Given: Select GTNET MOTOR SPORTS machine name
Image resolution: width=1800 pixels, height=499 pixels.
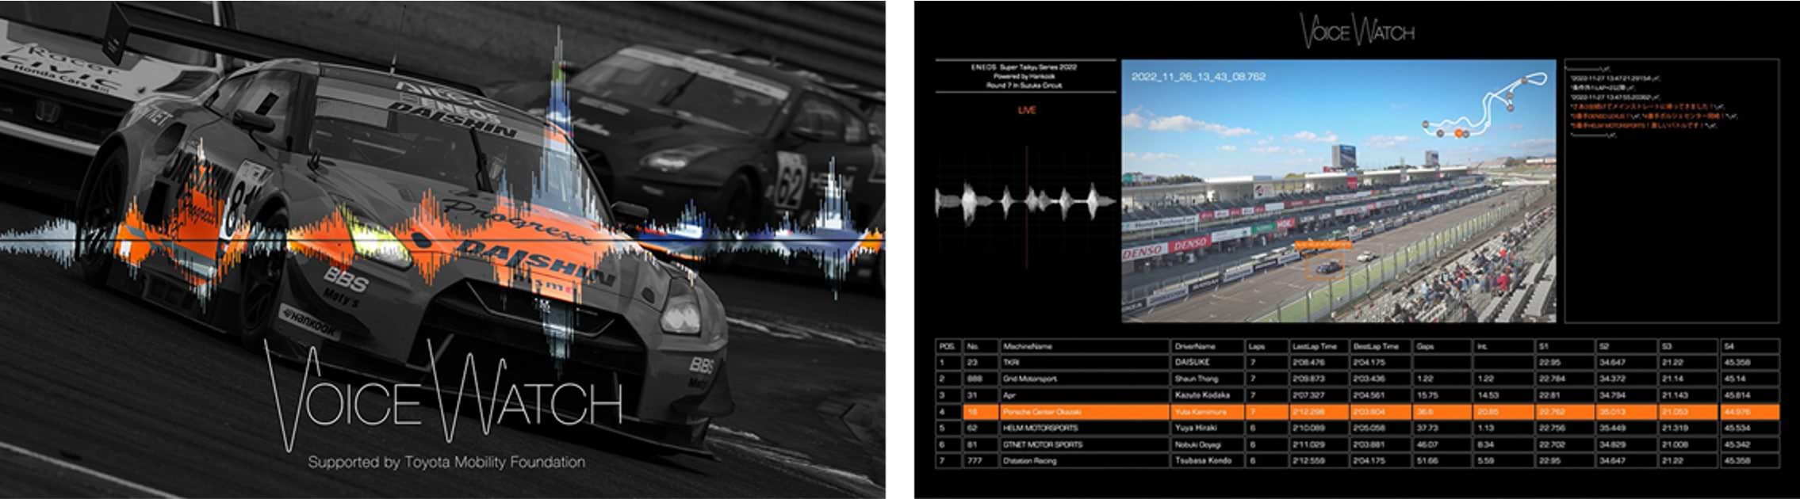Looking at the screenshot, I should (1044, 444).
